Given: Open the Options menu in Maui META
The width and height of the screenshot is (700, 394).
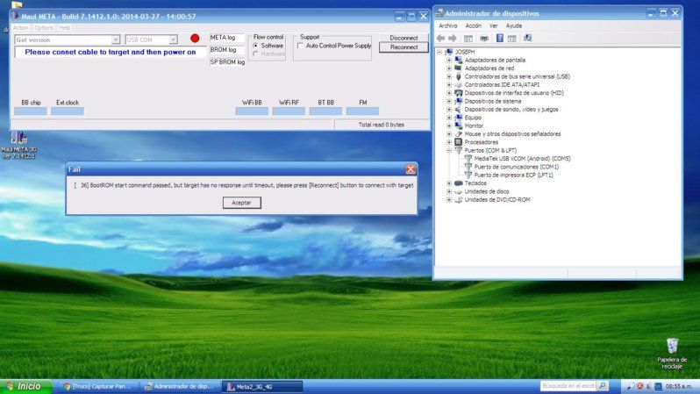Looking at the screenshot, I should (44, 28).
